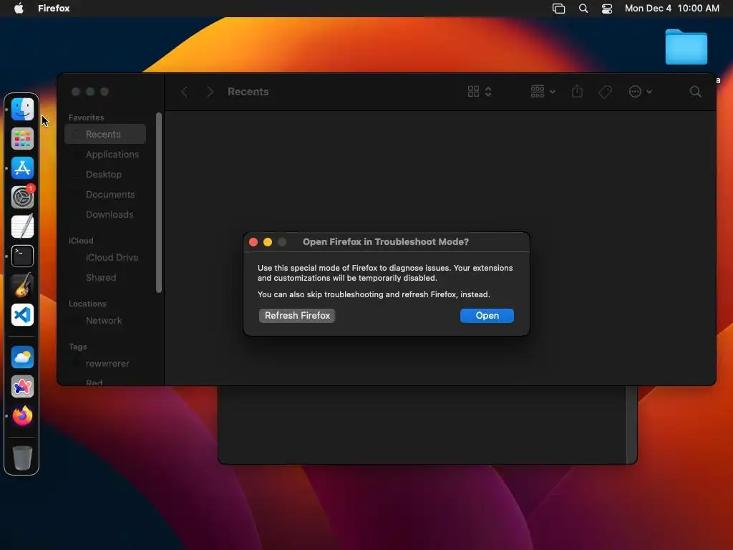
Task: Select Downloads in Finder sidebar
Action: coord(105,215)
